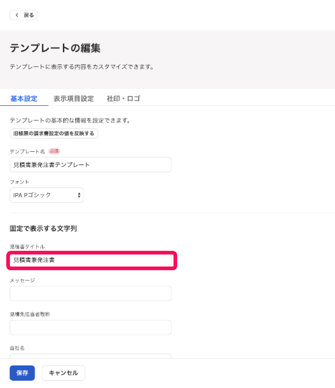
Task: Cancel editing with キャンセル button
Action: tap(63, 373)
